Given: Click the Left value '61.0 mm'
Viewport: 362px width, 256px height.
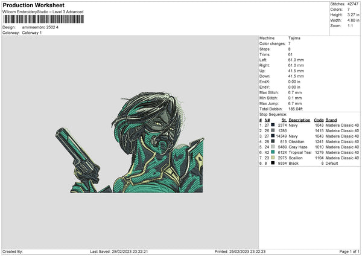Looking at the screenshot, I should coord(296,60).
